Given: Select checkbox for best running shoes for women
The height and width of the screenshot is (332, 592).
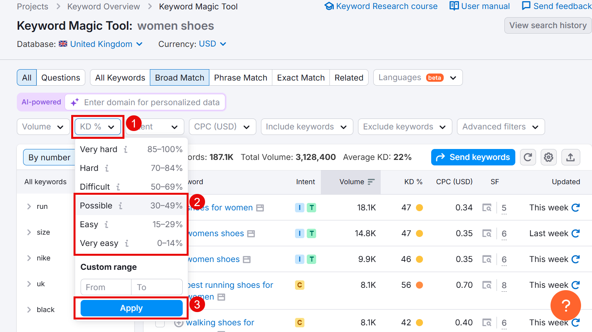Looking at the screenshot, I should pyautogui.click(x=160, y=285).
